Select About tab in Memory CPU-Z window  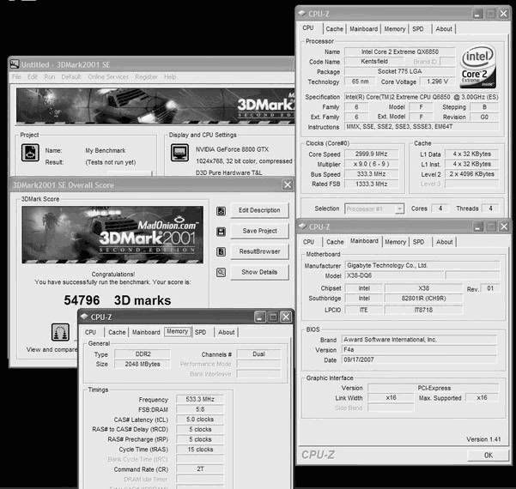pos(227,333)
